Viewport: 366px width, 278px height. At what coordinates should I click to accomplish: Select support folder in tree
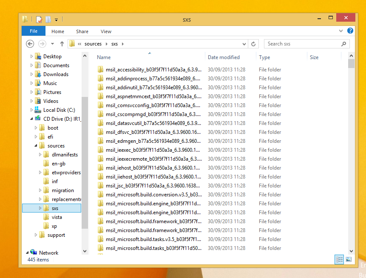click(x=56, y=235)
